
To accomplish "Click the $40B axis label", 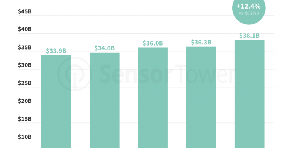I will 25,29.
